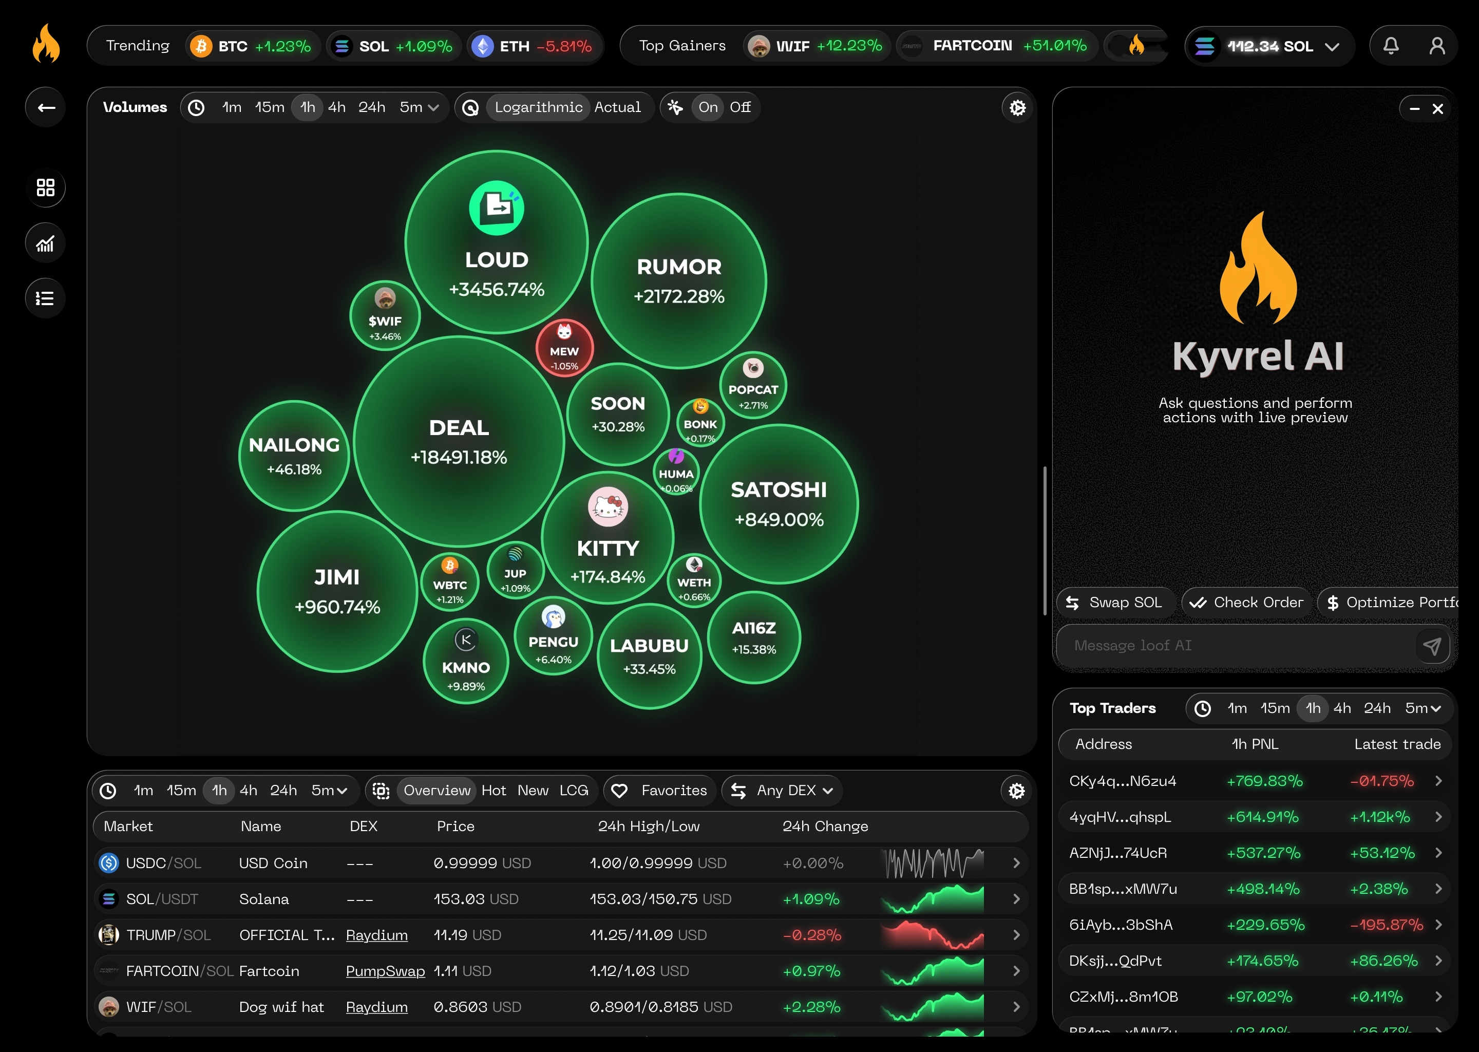Viewport: 1479px width, 1052px height.
Task: Expand trader 4yqHV...qhspL row chevron
Action: 1438,817
